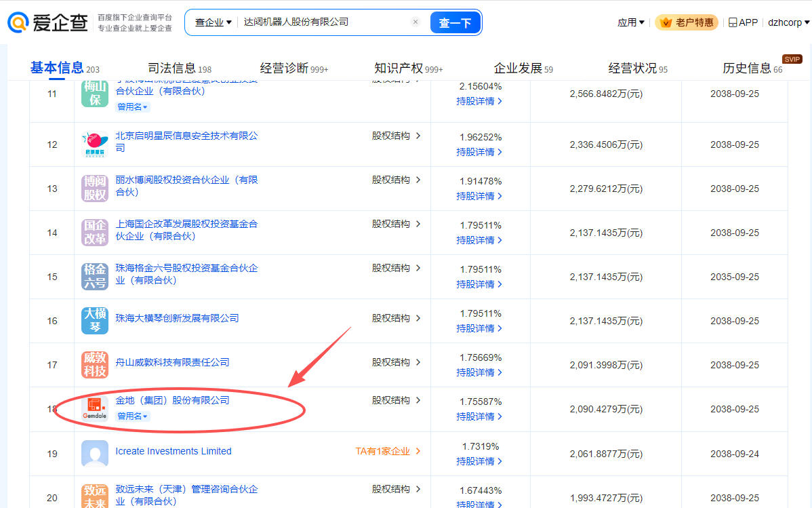
Task: Click the 博阅股权 logo icon
Action: [95, 188]
